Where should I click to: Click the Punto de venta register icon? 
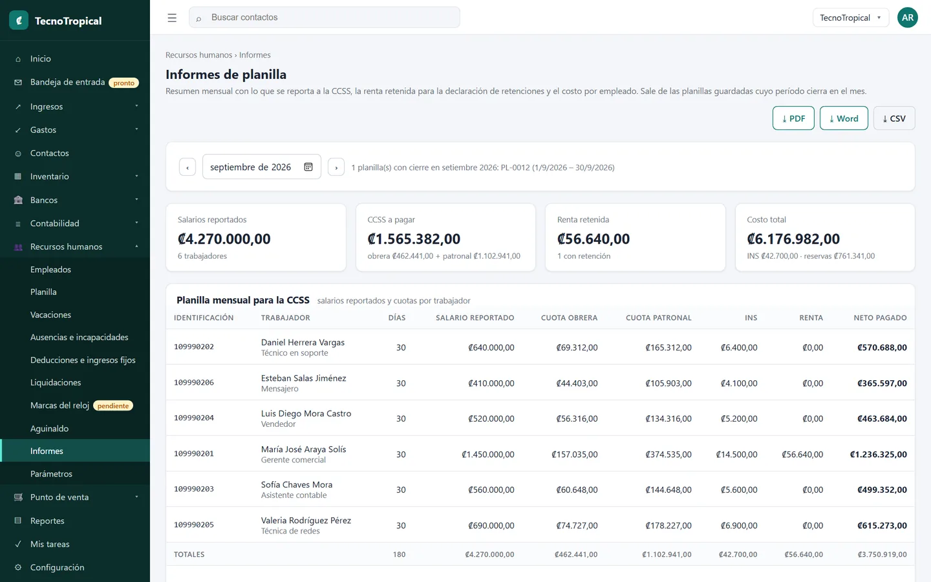tap(18, 497)
